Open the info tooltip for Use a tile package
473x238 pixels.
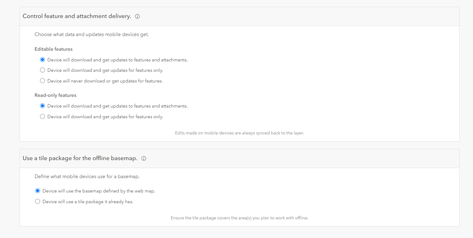point(144,158)
